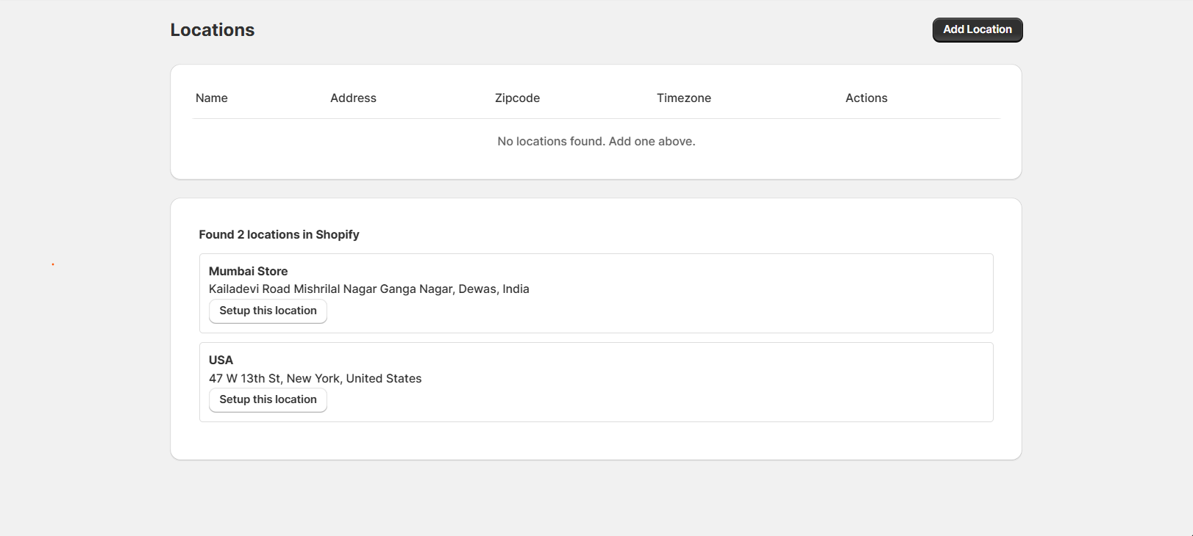Click the Timezone column header
This screenshot has height=536, width=1193.
[x=683, y=98]
